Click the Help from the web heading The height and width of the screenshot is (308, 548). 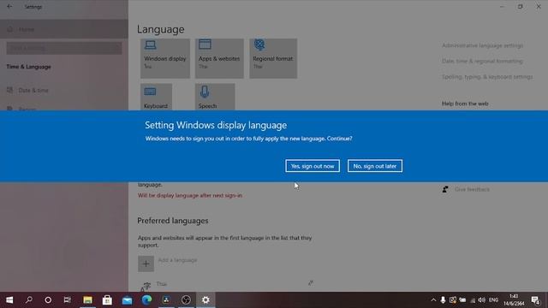(465, 104)
